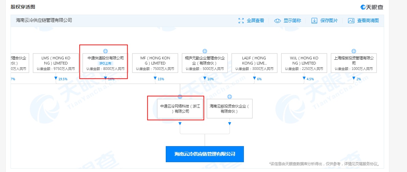Select the WJL (HONG KONG) LIMITED node
The image size is (407, 172).
point(304,63)
